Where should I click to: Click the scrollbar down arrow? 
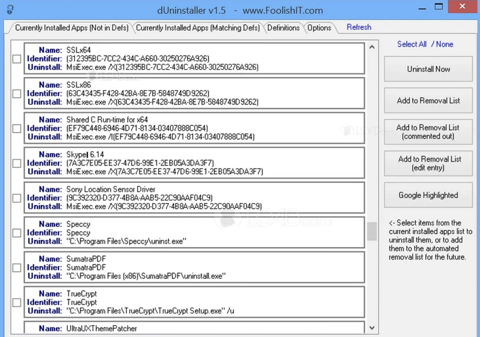[372, 328]
